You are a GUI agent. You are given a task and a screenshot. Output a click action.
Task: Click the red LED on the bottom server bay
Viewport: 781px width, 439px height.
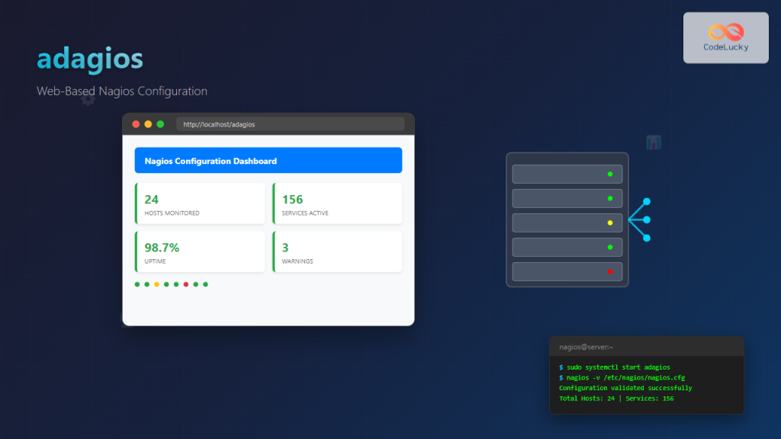[x=609, y=271]
